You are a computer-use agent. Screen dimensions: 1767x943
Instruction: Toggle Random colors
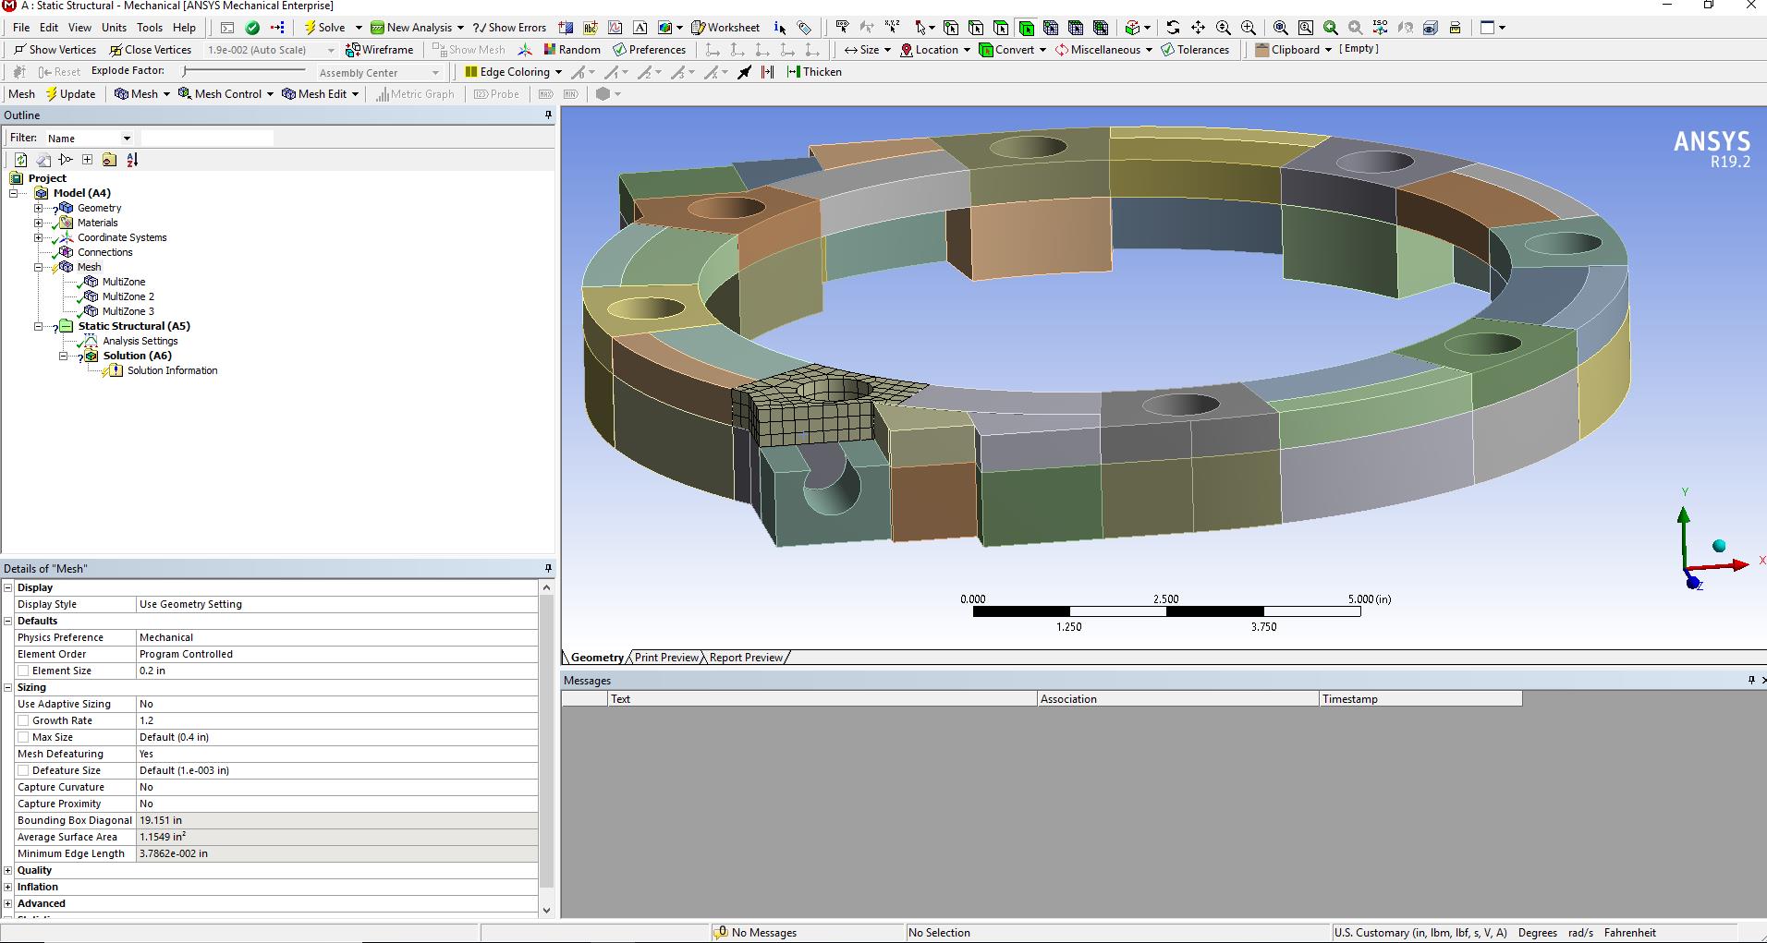[x=571, y=50]
